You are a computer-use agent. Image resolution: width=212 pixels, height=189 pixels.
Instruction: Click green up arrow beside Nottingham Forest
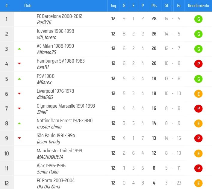[19, 123]
